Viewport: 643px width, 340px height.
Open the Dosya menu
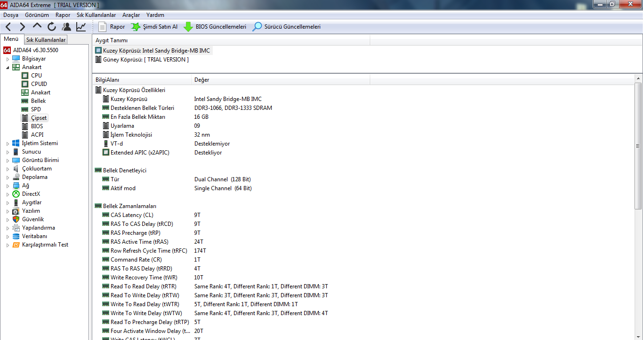11,15
